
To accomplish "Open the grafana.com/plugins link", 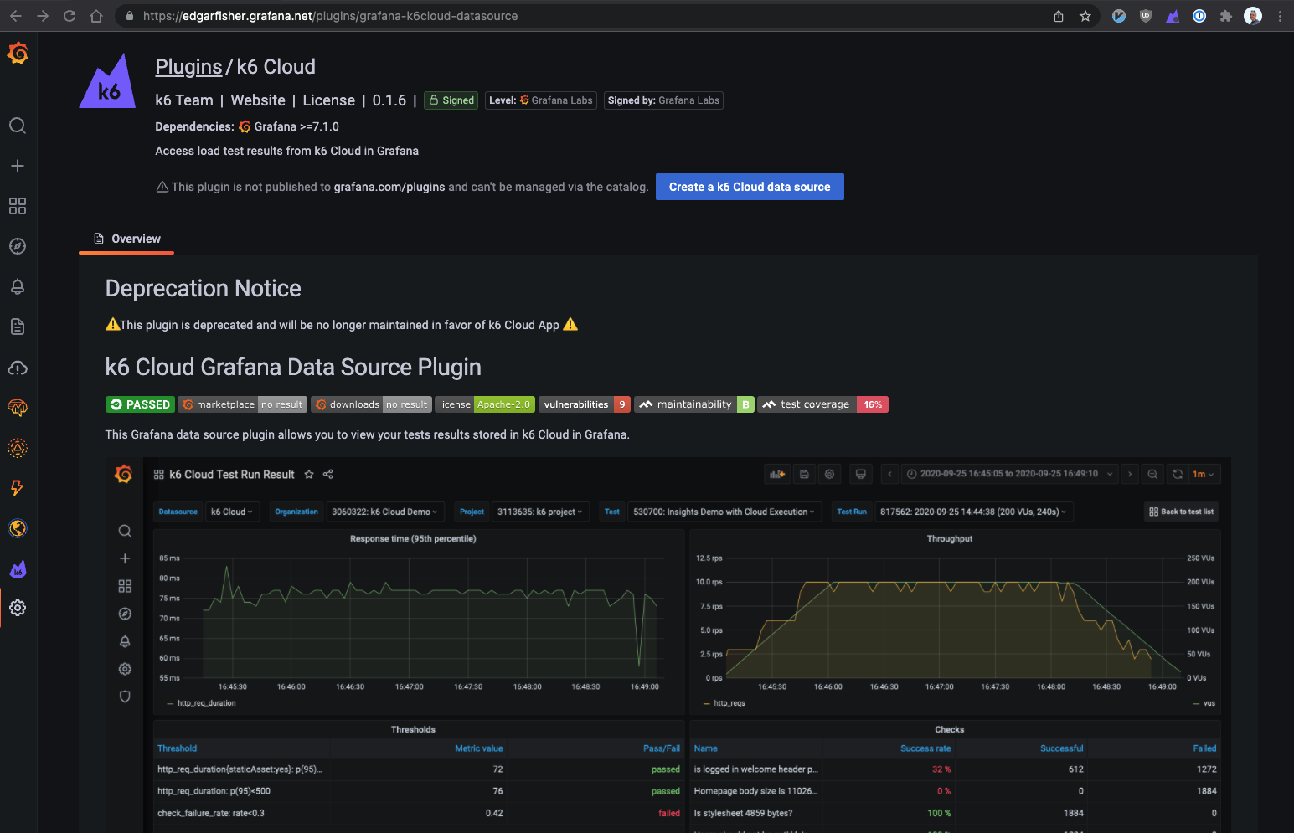I will coord(389,187).
